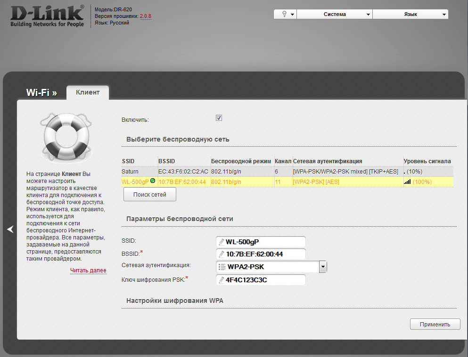This screenshot has width=468, height=357.
Task: Open the Система dropdown menu
Action: pyautogui.click(x=335, y=14)
